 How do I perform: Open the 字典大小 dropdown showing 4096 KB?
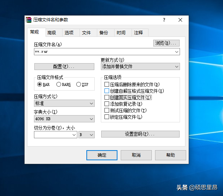[x=64, y=119]
